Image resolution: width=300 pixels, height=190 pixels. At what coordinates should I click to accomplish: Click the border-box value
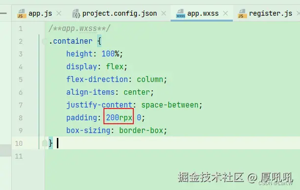click(x=141, y=131)
